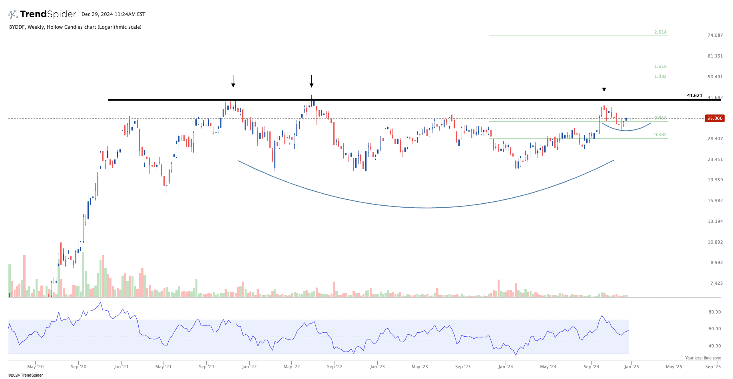Select the 2.618 Fibonacci extension label

tap(660, 32)
